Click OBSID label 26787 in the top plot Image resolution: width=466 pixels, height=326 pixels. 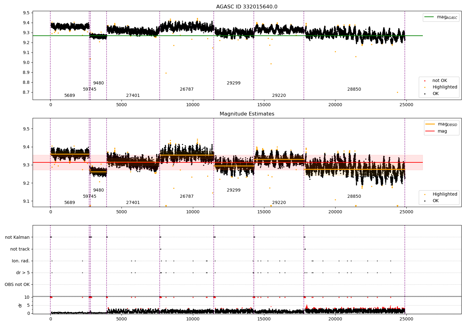(x=187, y=89)
